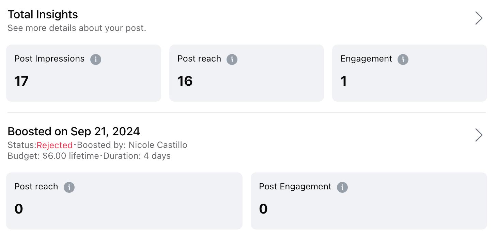Open boost details chevron for Sep 21 boost
Screen dimensions: 496x238
(x=479, y=135)
